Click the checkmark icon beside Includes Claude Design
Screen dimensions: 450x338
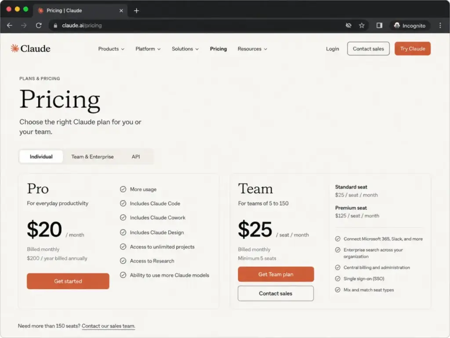coord(123,232)
